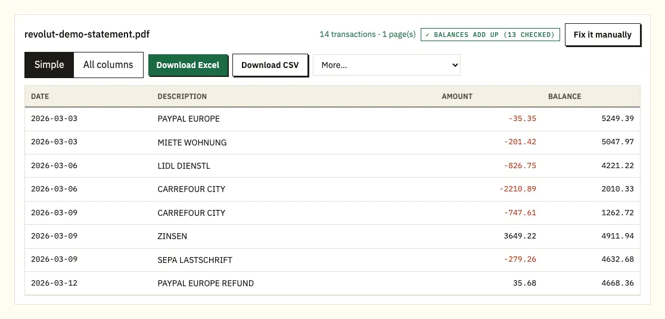This screenshot has height=319, width=665.
Task: Select the LIDL DIENSTL description cell
Action: tap(184, 166)
